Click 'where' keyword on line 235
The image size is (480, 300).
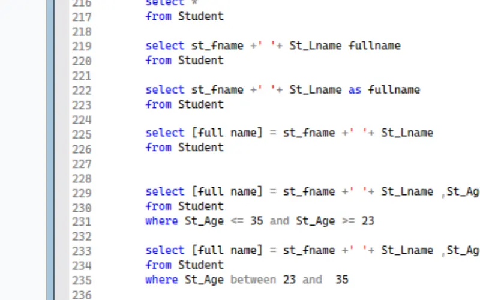tap(161, 280)
